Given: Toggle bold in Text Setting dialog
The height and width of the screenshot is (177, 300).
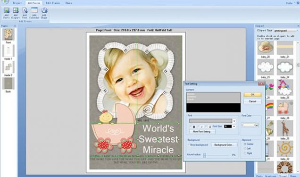Looking at the screenshot, I should 194,126.
